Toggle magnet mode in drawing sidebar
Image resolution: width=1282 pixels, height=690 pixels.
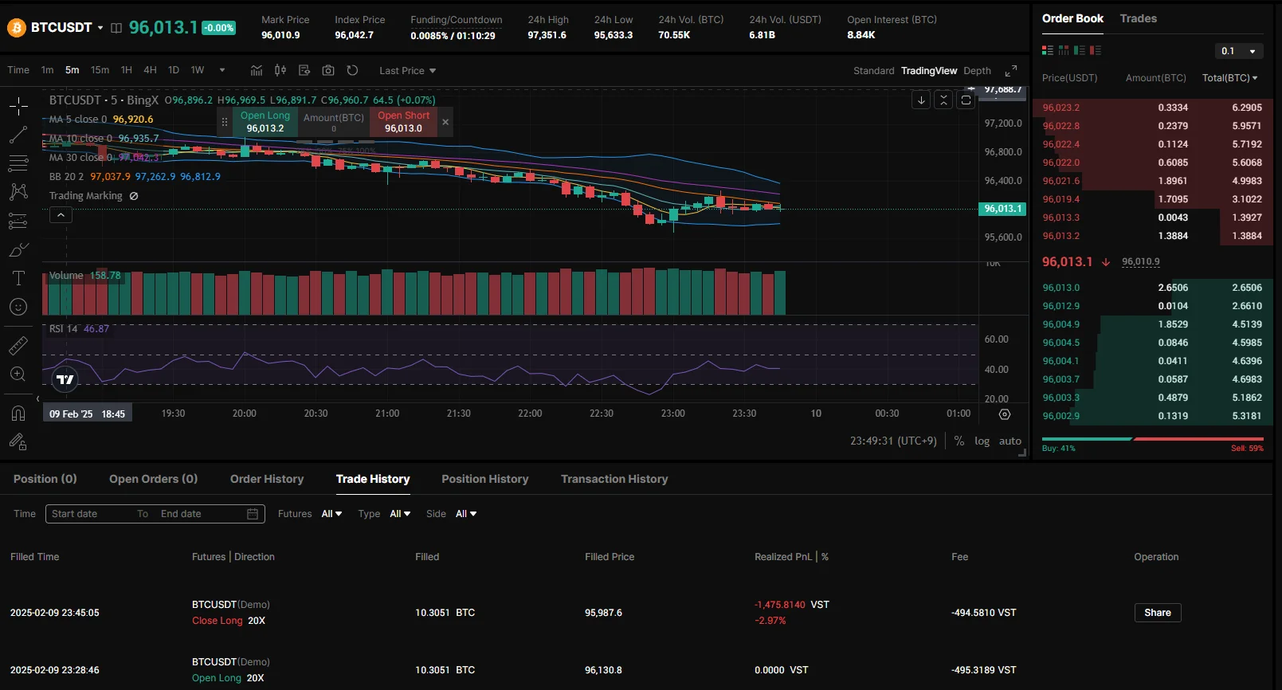pos(18,413)
